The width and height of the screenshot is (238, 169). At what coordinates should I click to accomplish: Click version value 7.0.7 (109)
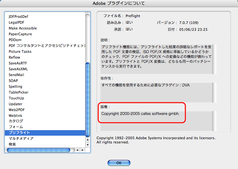[x=189, y=23]
